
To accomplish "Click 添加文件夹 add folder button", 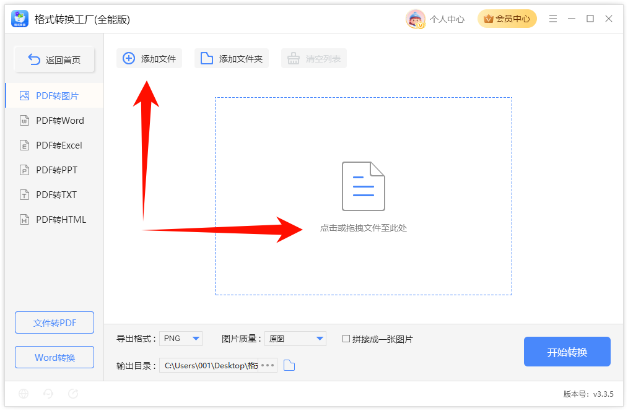I will [x=232, y=58].
